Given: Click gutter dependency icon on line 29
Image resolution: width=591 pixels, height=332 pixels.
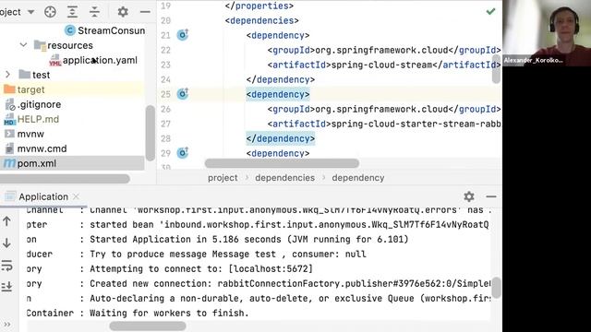Looking at the screenshot, I should click(x=183, y=153).
